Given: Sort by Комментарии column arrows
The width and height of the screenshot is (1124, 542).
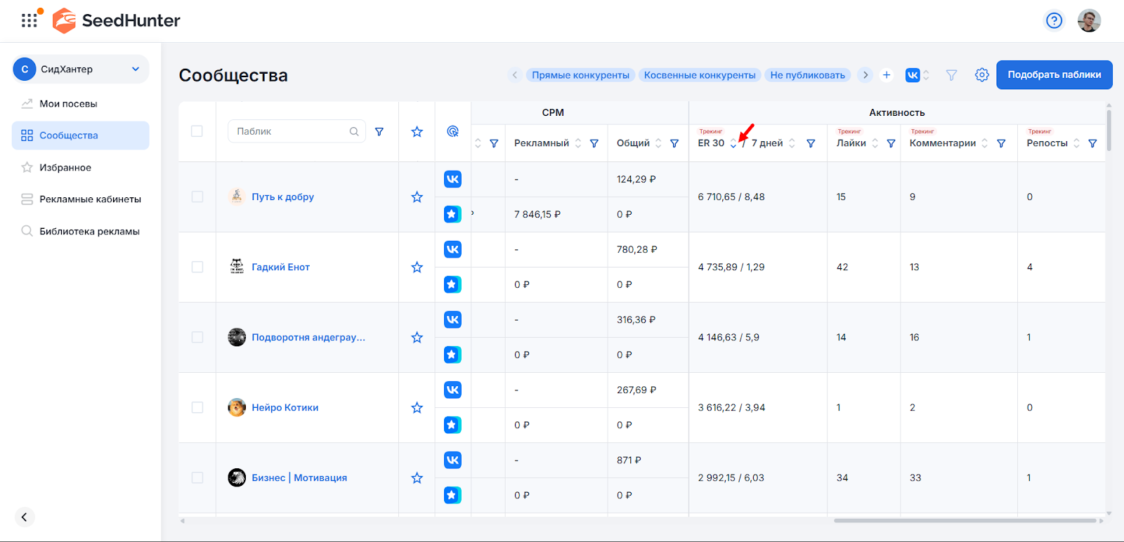Looking at the screenshot, I should click(984, 143).
